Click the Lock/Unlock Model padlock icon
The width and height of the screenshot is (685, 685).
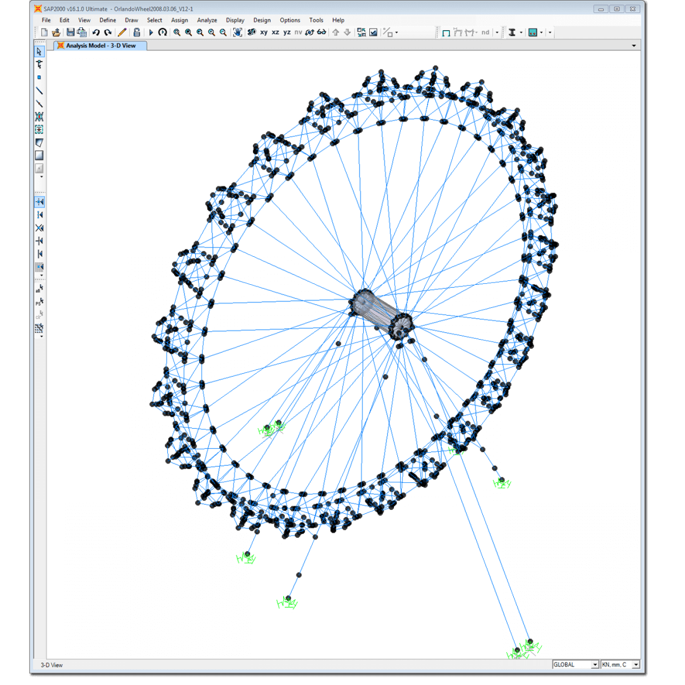coord(137,33)
